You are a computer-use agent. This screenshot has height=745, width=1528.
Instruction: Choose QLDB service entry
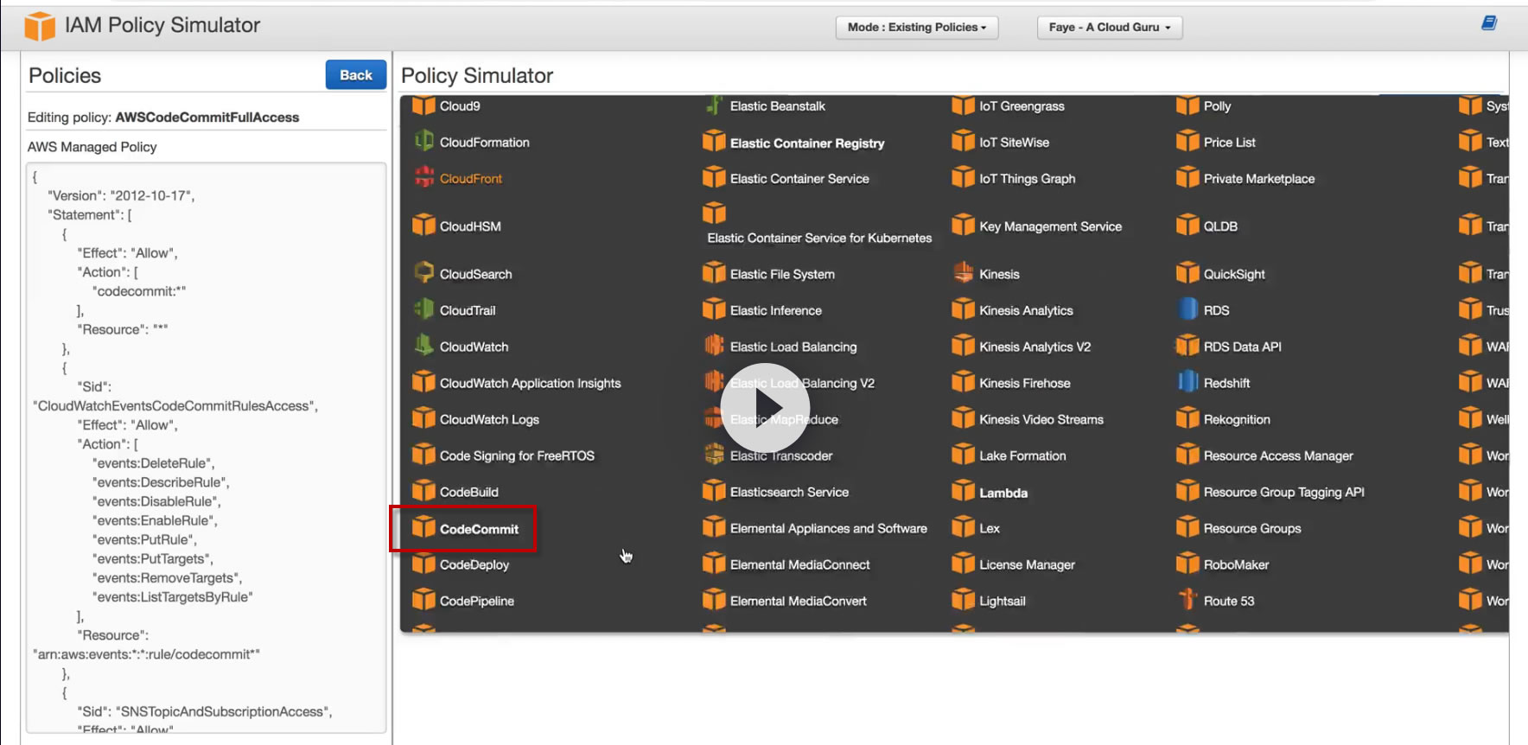1220,226
